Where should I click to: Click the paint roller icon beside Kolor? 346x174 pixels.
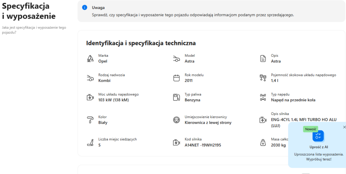tap(90, 120)
